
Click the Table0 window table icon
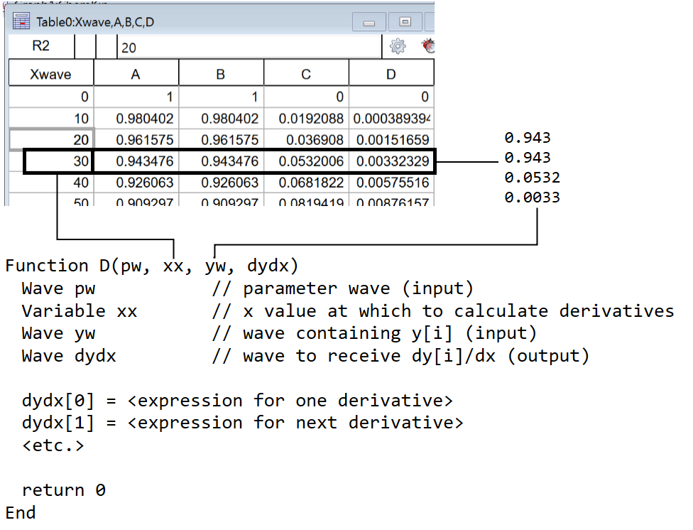click(21, 22)
